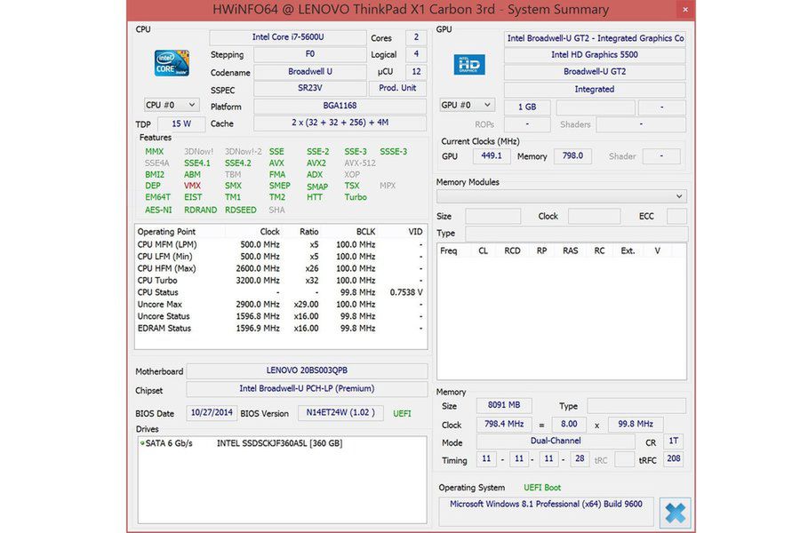Image resolution: width=800 pixels, height=533 pixels.
Task: Click the Intel HD Graphics 5500 field
Action: coord(595,54)
